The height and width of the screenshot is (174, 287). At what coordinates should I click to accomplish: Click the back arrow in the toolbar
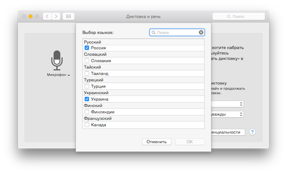pos(47,17)
